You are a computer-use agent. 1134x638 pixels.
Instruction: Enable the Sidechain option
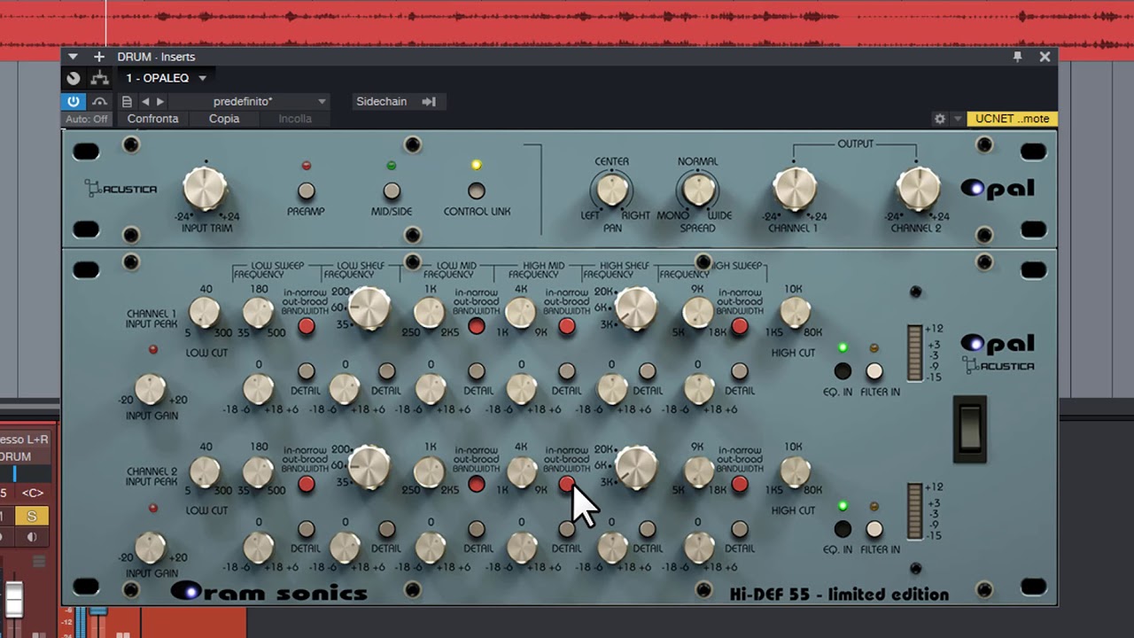point(382,102)
